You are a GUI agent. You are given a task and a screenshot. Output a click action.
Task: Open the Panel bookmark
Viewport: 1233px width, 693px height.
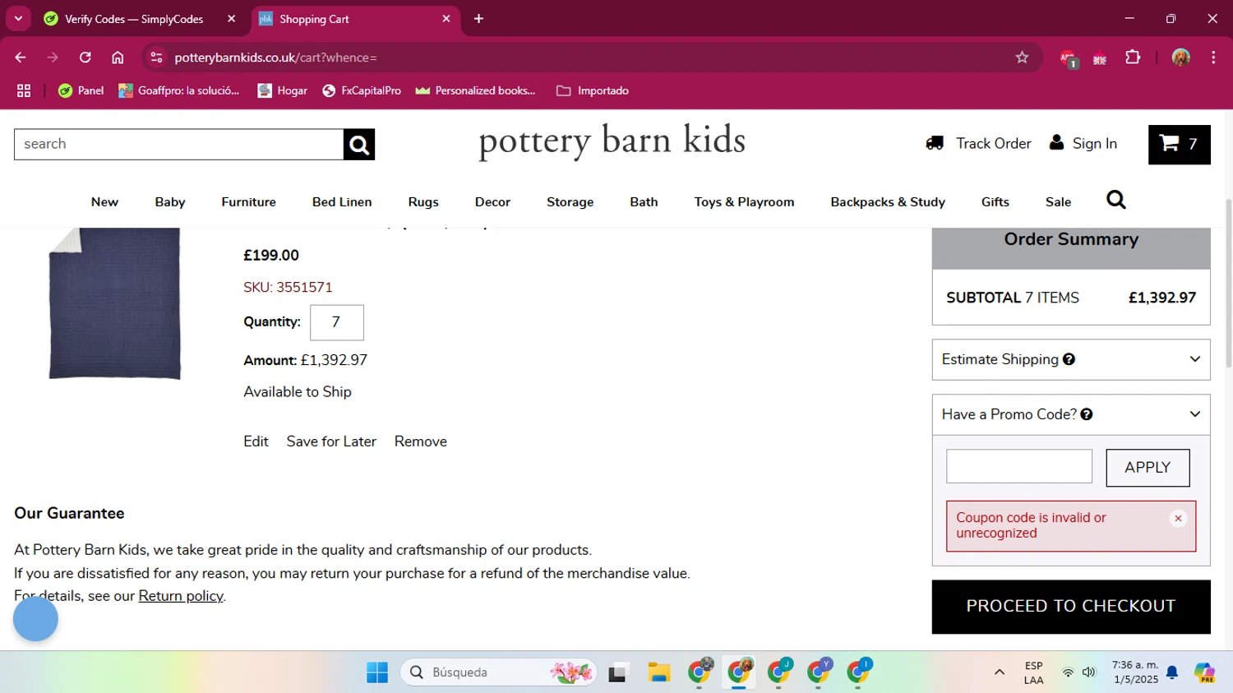click(x=81, y=90)
